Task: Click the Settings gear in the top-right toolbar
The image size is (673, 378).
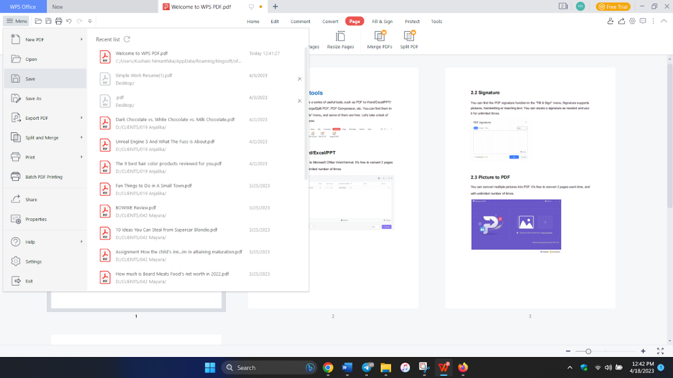Action: click(x=633, y=20)
